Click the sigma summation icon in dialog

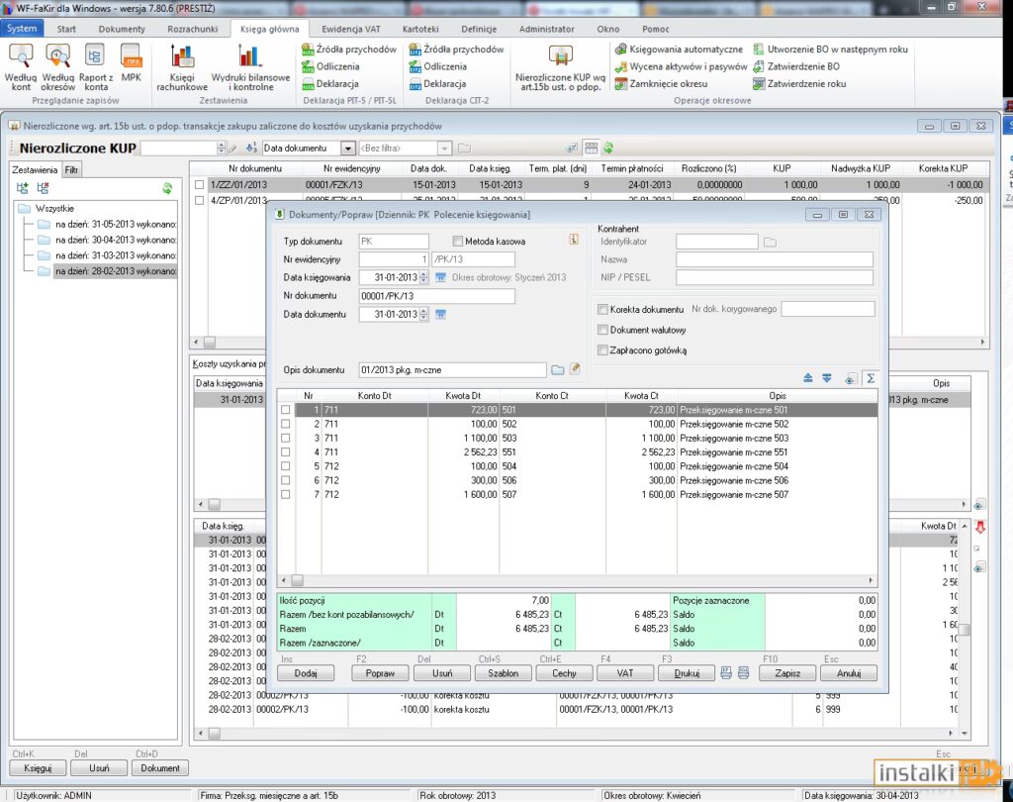pos(871,378)
